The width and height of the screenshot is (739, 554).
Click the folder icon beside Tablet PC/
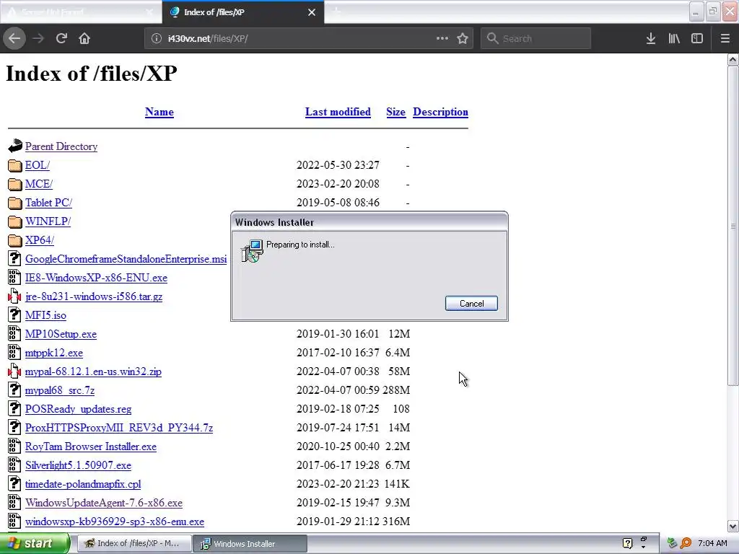(15, 203)
